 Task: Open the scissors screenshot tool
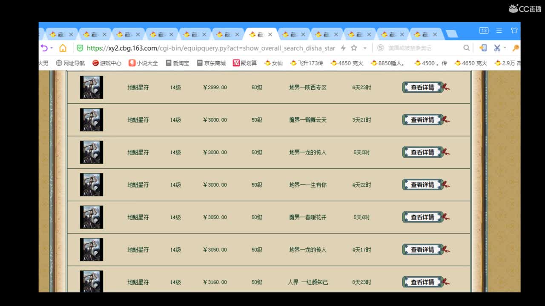[497, 48]
